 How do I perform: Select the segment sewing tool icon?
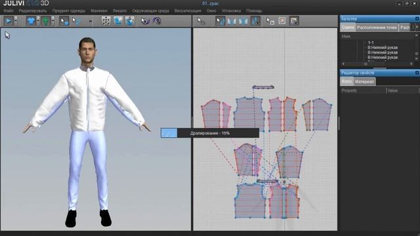232,21
